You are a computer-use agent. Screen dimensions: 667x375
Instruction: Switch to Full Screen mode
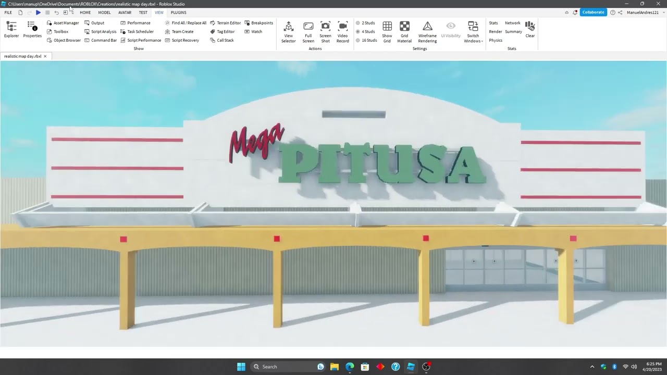pos(308,32)
